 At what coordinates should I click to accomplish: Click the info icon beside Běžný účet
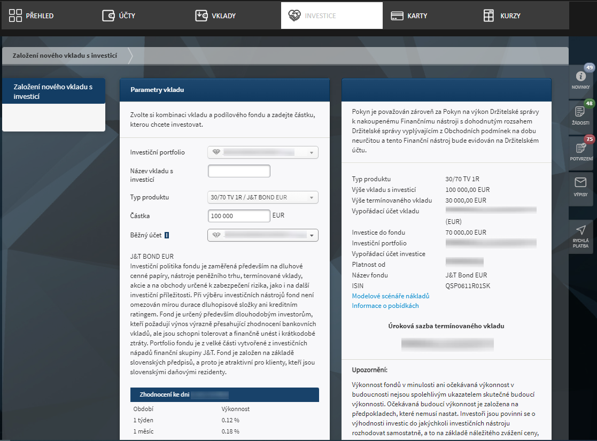(167, 235)
